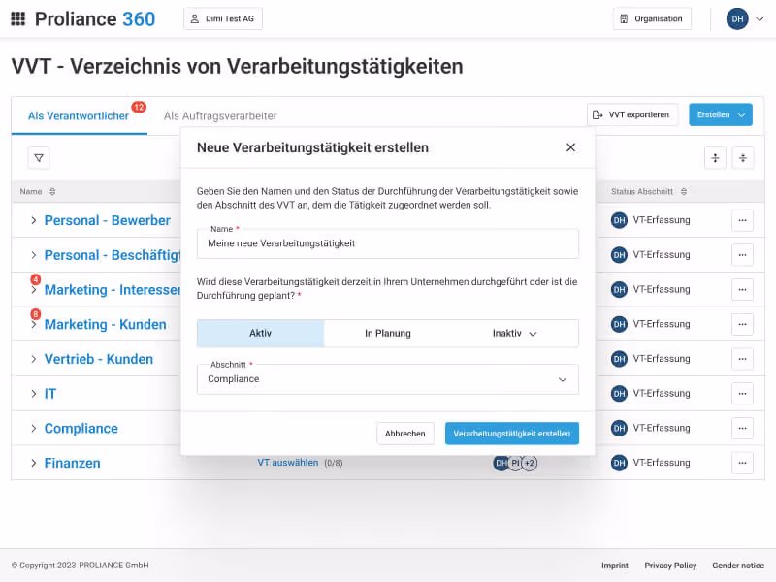Open the Dimi Test AG account selector

pyautogui.click(x=223, y=18)
